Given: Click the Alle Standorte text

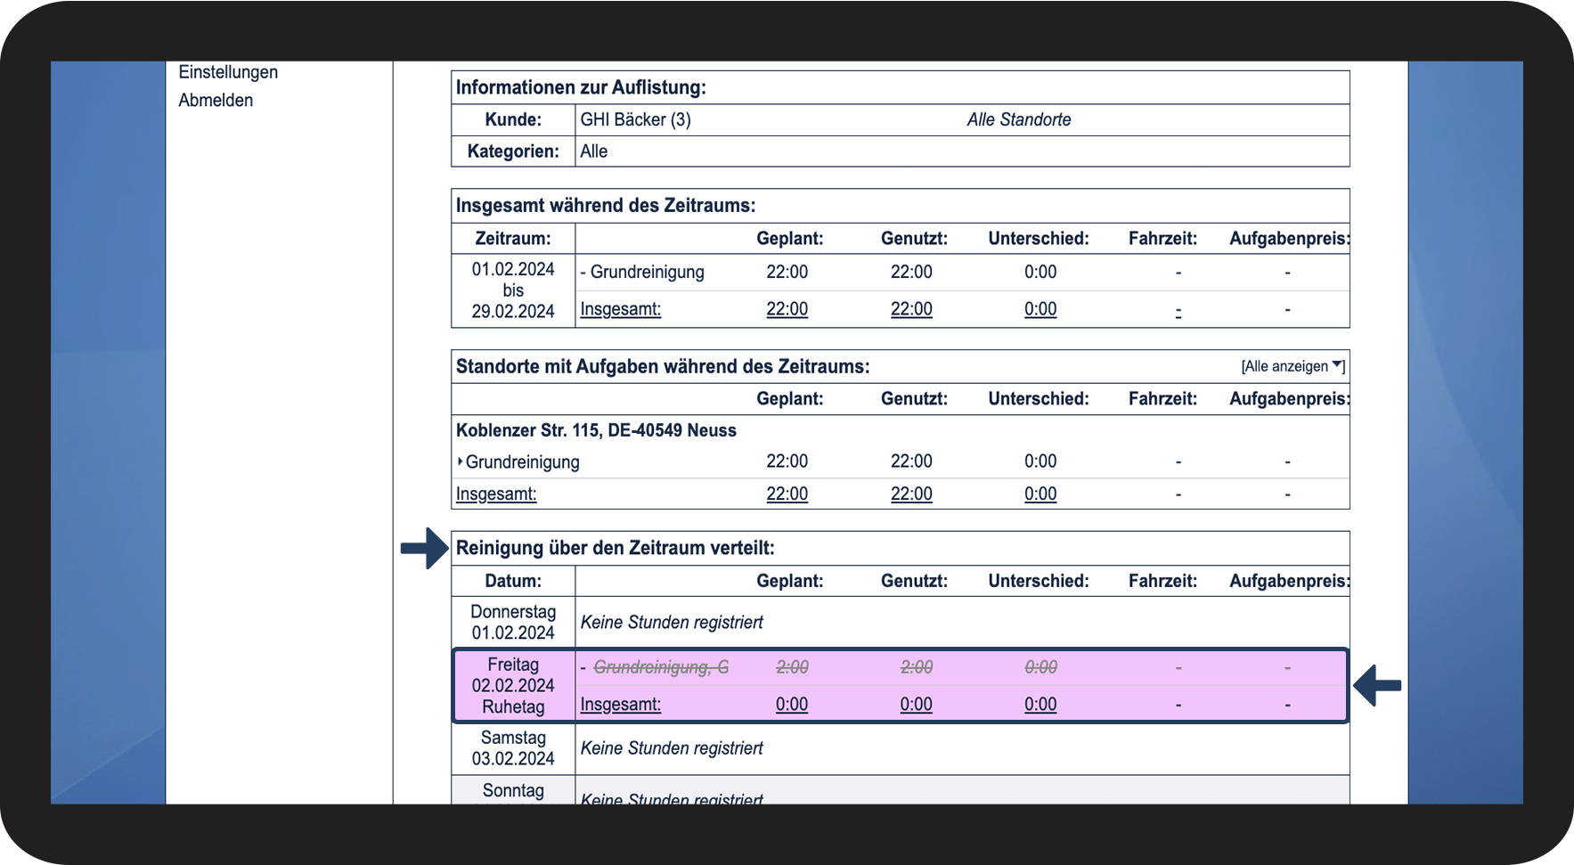Looking at the screenshot, I should 1019,119.
